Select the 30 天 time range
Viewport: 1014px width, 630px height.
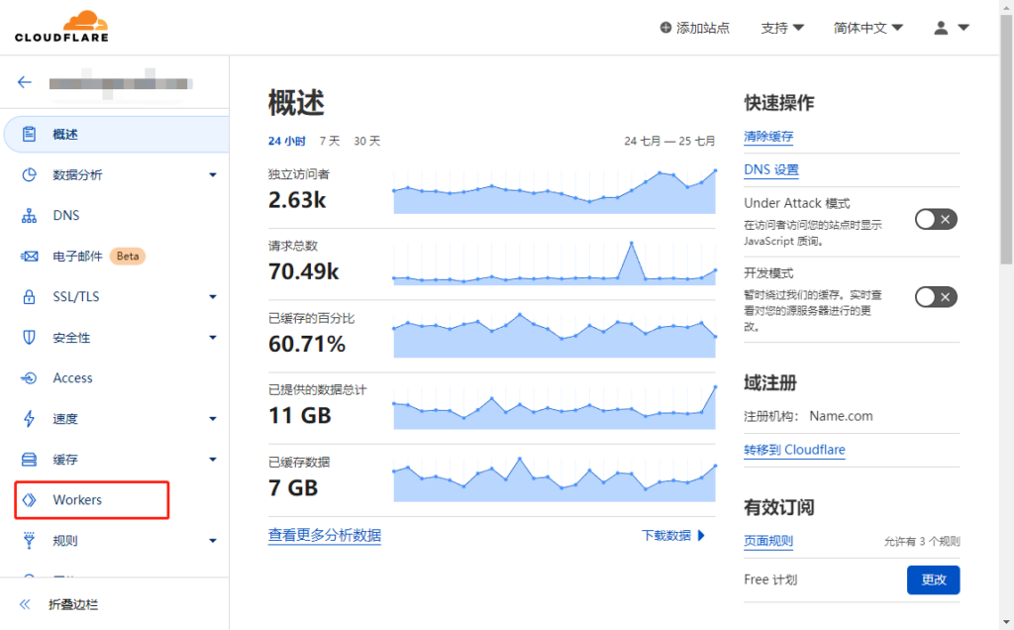pyautogui.click(x=366, y=141)
